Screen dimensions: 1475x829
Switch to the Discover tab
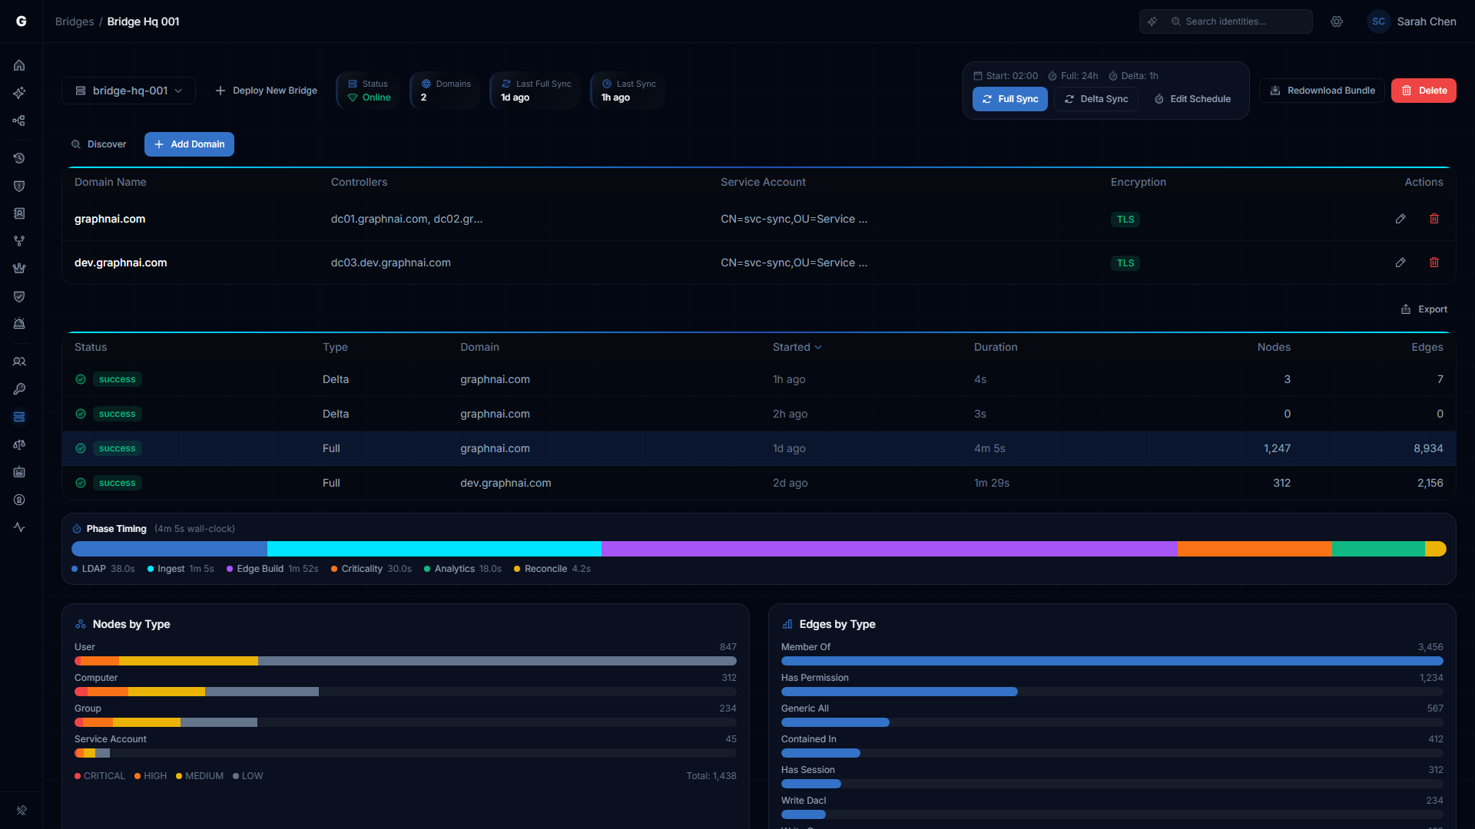[x=99, y=144]
